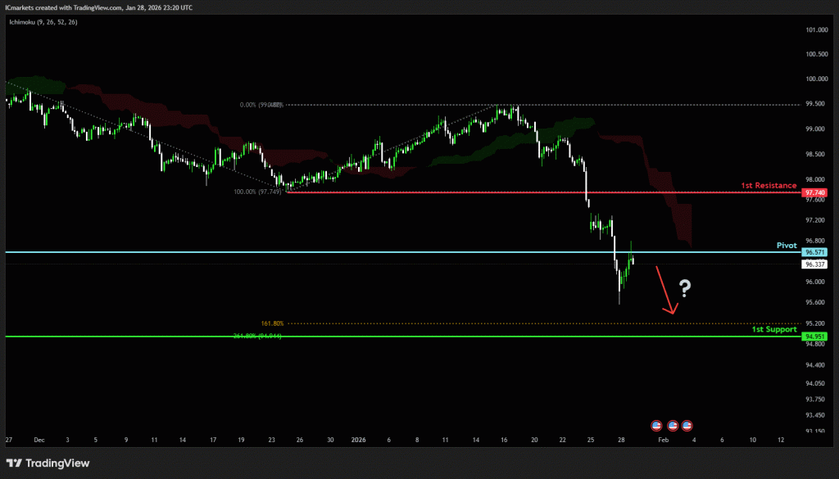
Task: Click the current price label 96.337
Action: click(814, 264)
